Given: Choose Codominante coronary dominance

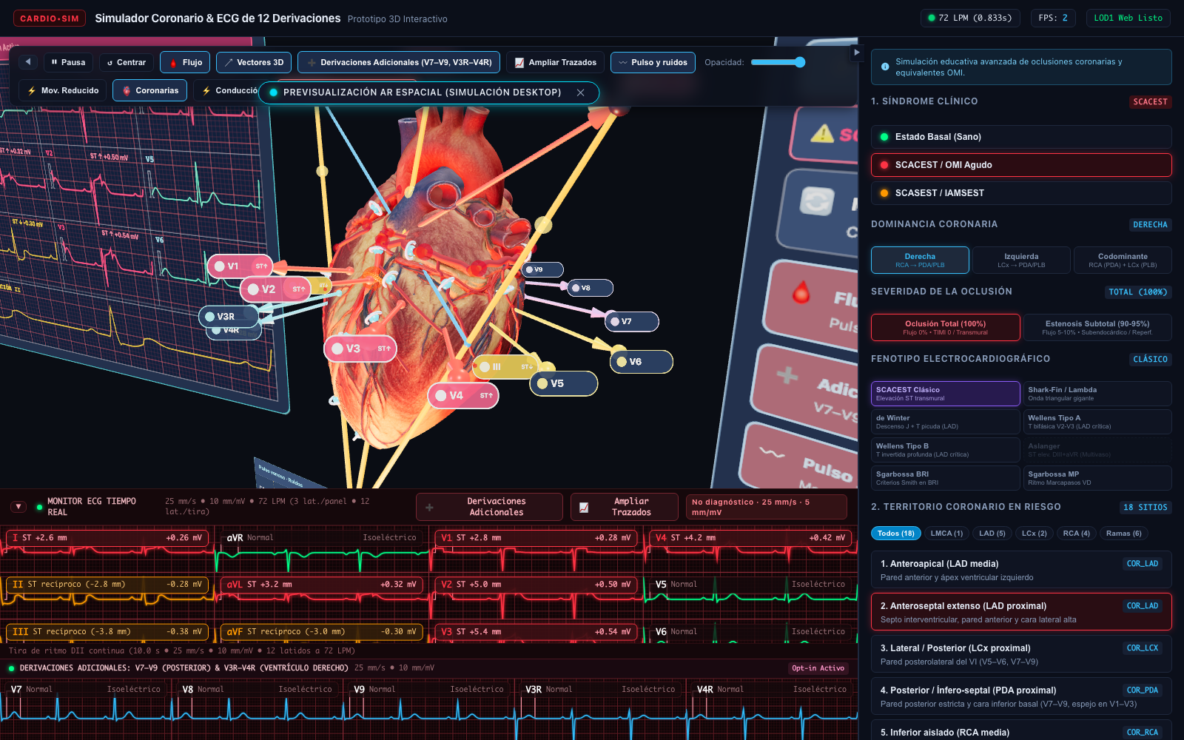Looking at the screenshot, I should tap(1123, 260).
